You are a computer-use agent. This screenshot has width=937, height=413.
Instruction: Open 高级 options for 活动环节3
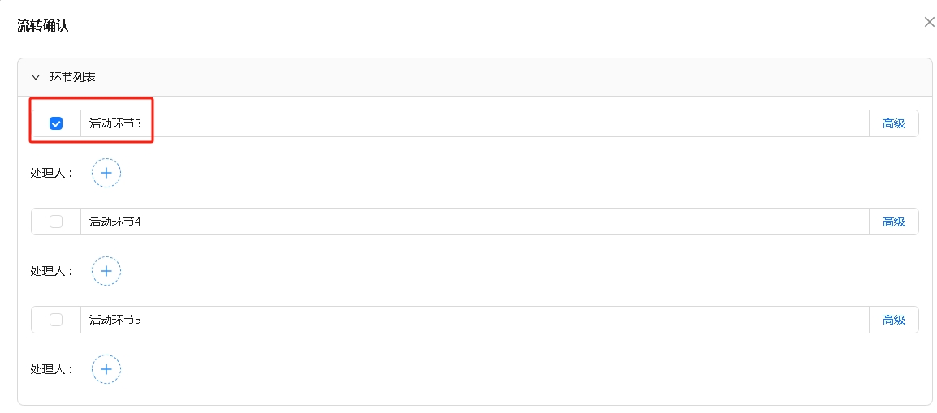point(893,123)
